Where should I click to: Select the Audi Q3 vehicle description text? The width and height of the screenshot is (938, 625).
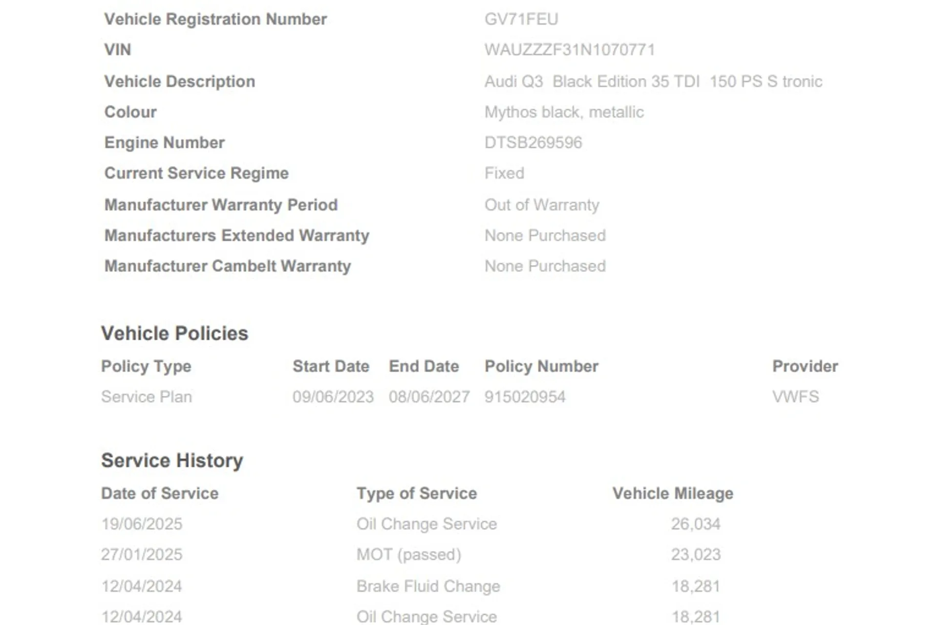[653, 82]
